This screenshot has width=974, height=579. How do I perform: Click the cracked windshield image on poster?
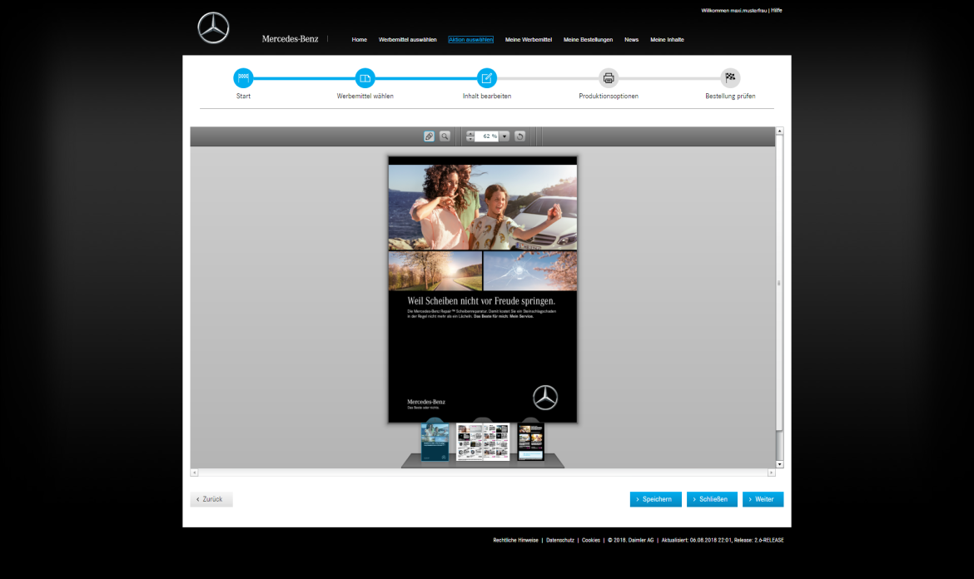(x=529, y=271)
